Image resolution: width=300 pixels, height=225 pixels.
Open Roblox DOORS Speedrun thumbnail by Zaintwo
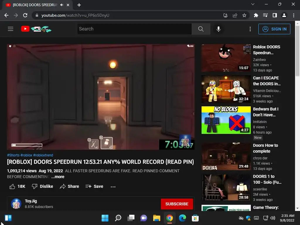(226, 58)
